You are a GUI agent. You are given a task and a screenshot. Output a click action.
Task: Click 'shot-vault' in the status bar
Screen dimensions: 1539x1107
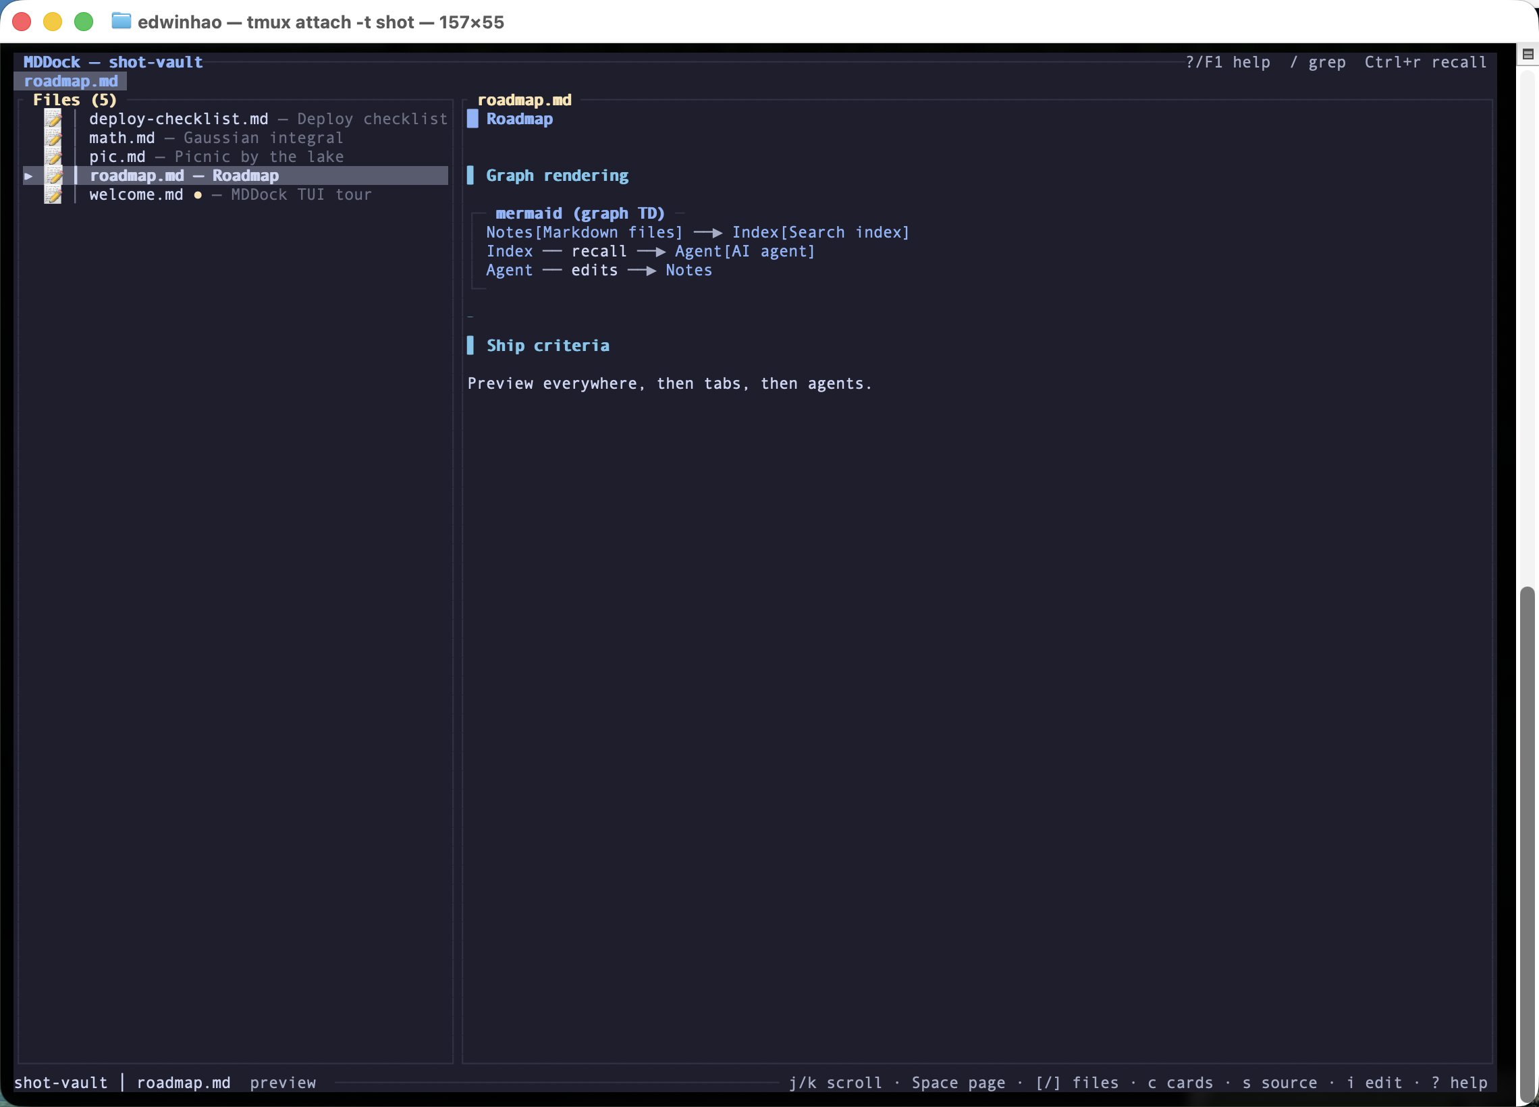[61, 1083]
